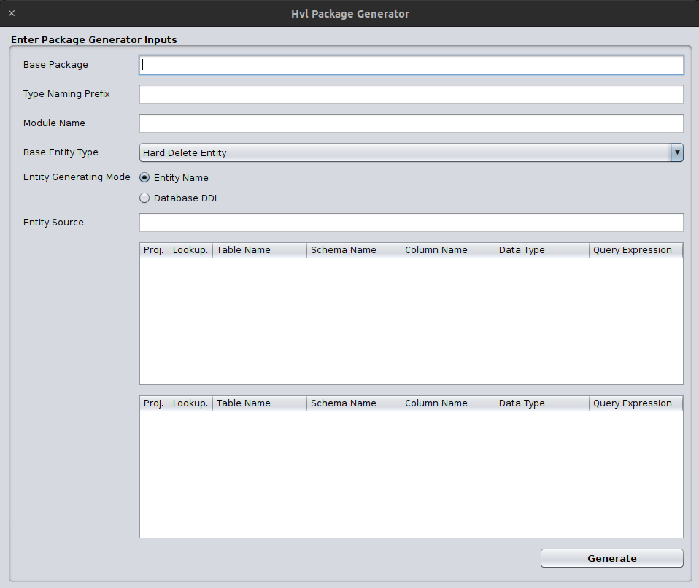Image resolution: width=699 pixels, height=588 pixels.
Task: Close the Hvl Package Generator window
Action: coord(12,13)
